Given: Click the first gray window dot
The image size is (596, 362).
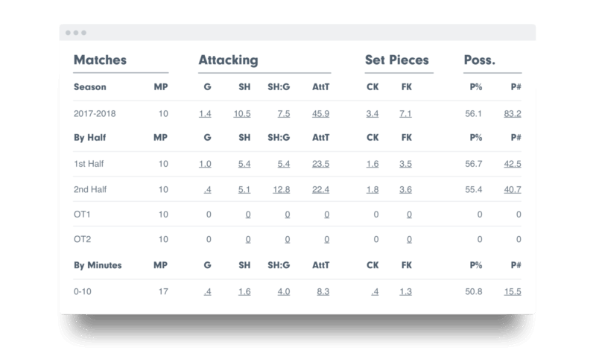Looking at the screenshot, I should pos(68,33).
